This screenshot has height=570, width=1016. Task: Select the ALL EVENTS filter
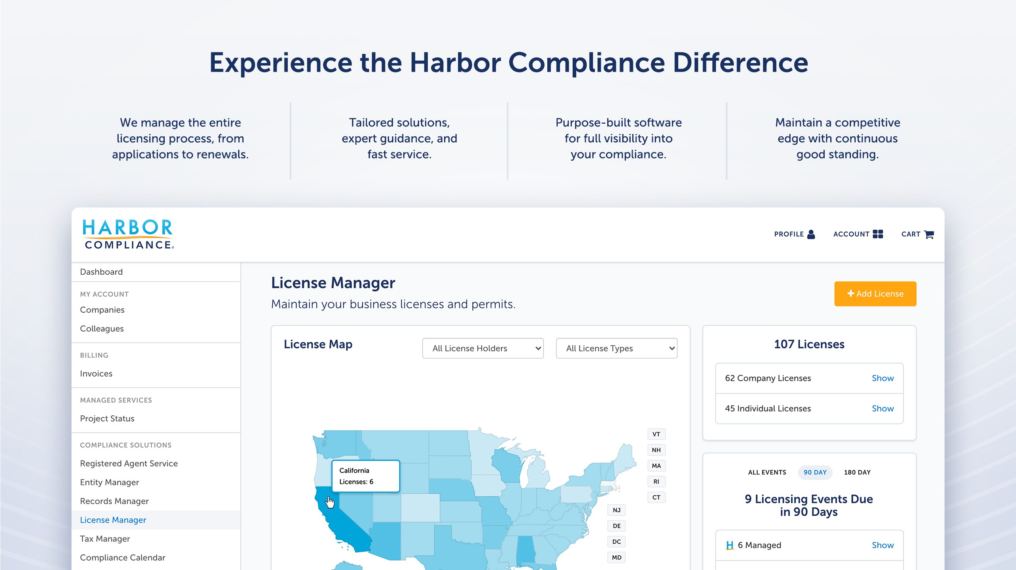(x=767, y=472)
